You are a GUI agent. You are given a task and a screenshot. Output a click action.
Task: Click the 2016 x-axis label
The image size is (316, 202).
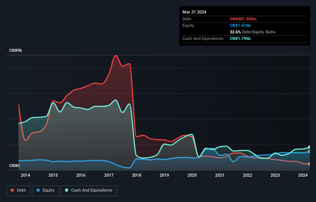pos(81,175)
